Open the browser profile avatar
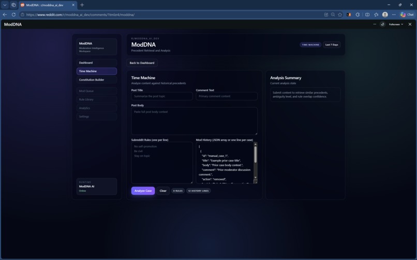417x260 pixels. (385, 14)
